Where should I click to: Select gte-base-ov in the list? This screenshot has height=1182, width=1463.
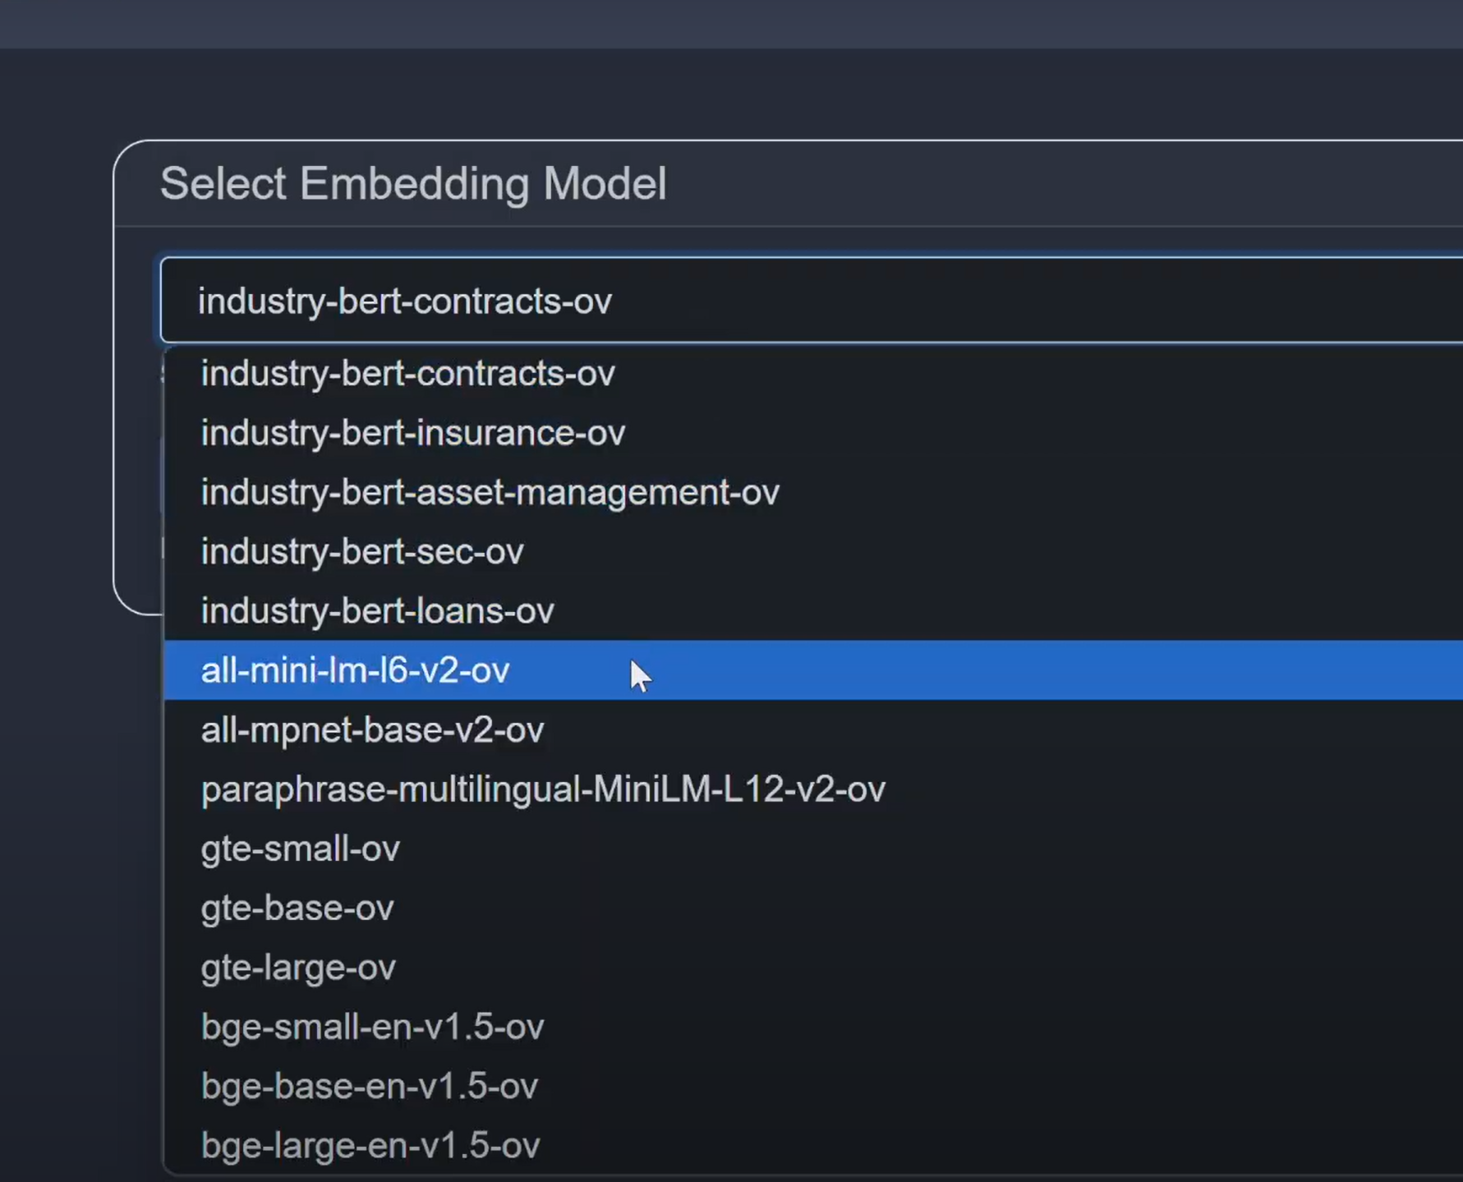point(297,908)
